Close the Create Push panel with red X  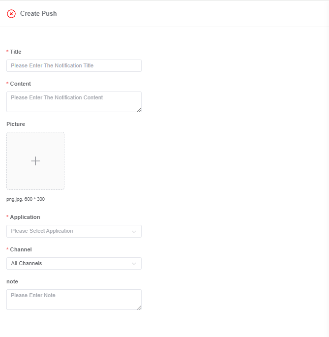[x=11, y=14]
